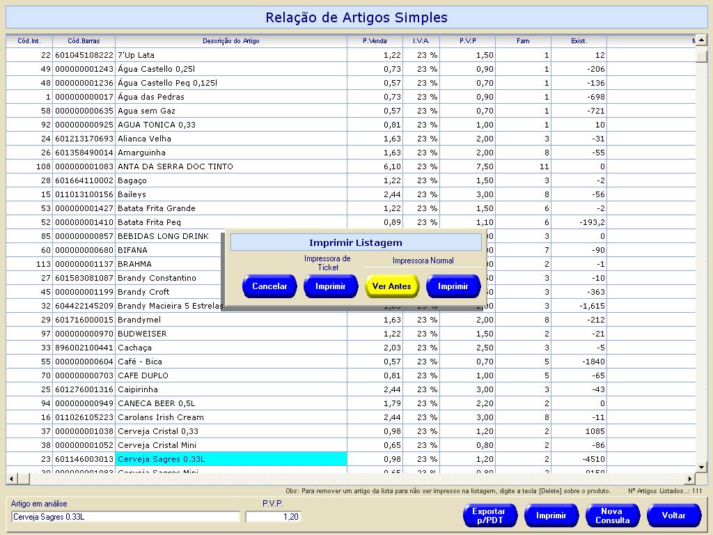Click the Exportar p/PDT button

(x=489, y=515)
